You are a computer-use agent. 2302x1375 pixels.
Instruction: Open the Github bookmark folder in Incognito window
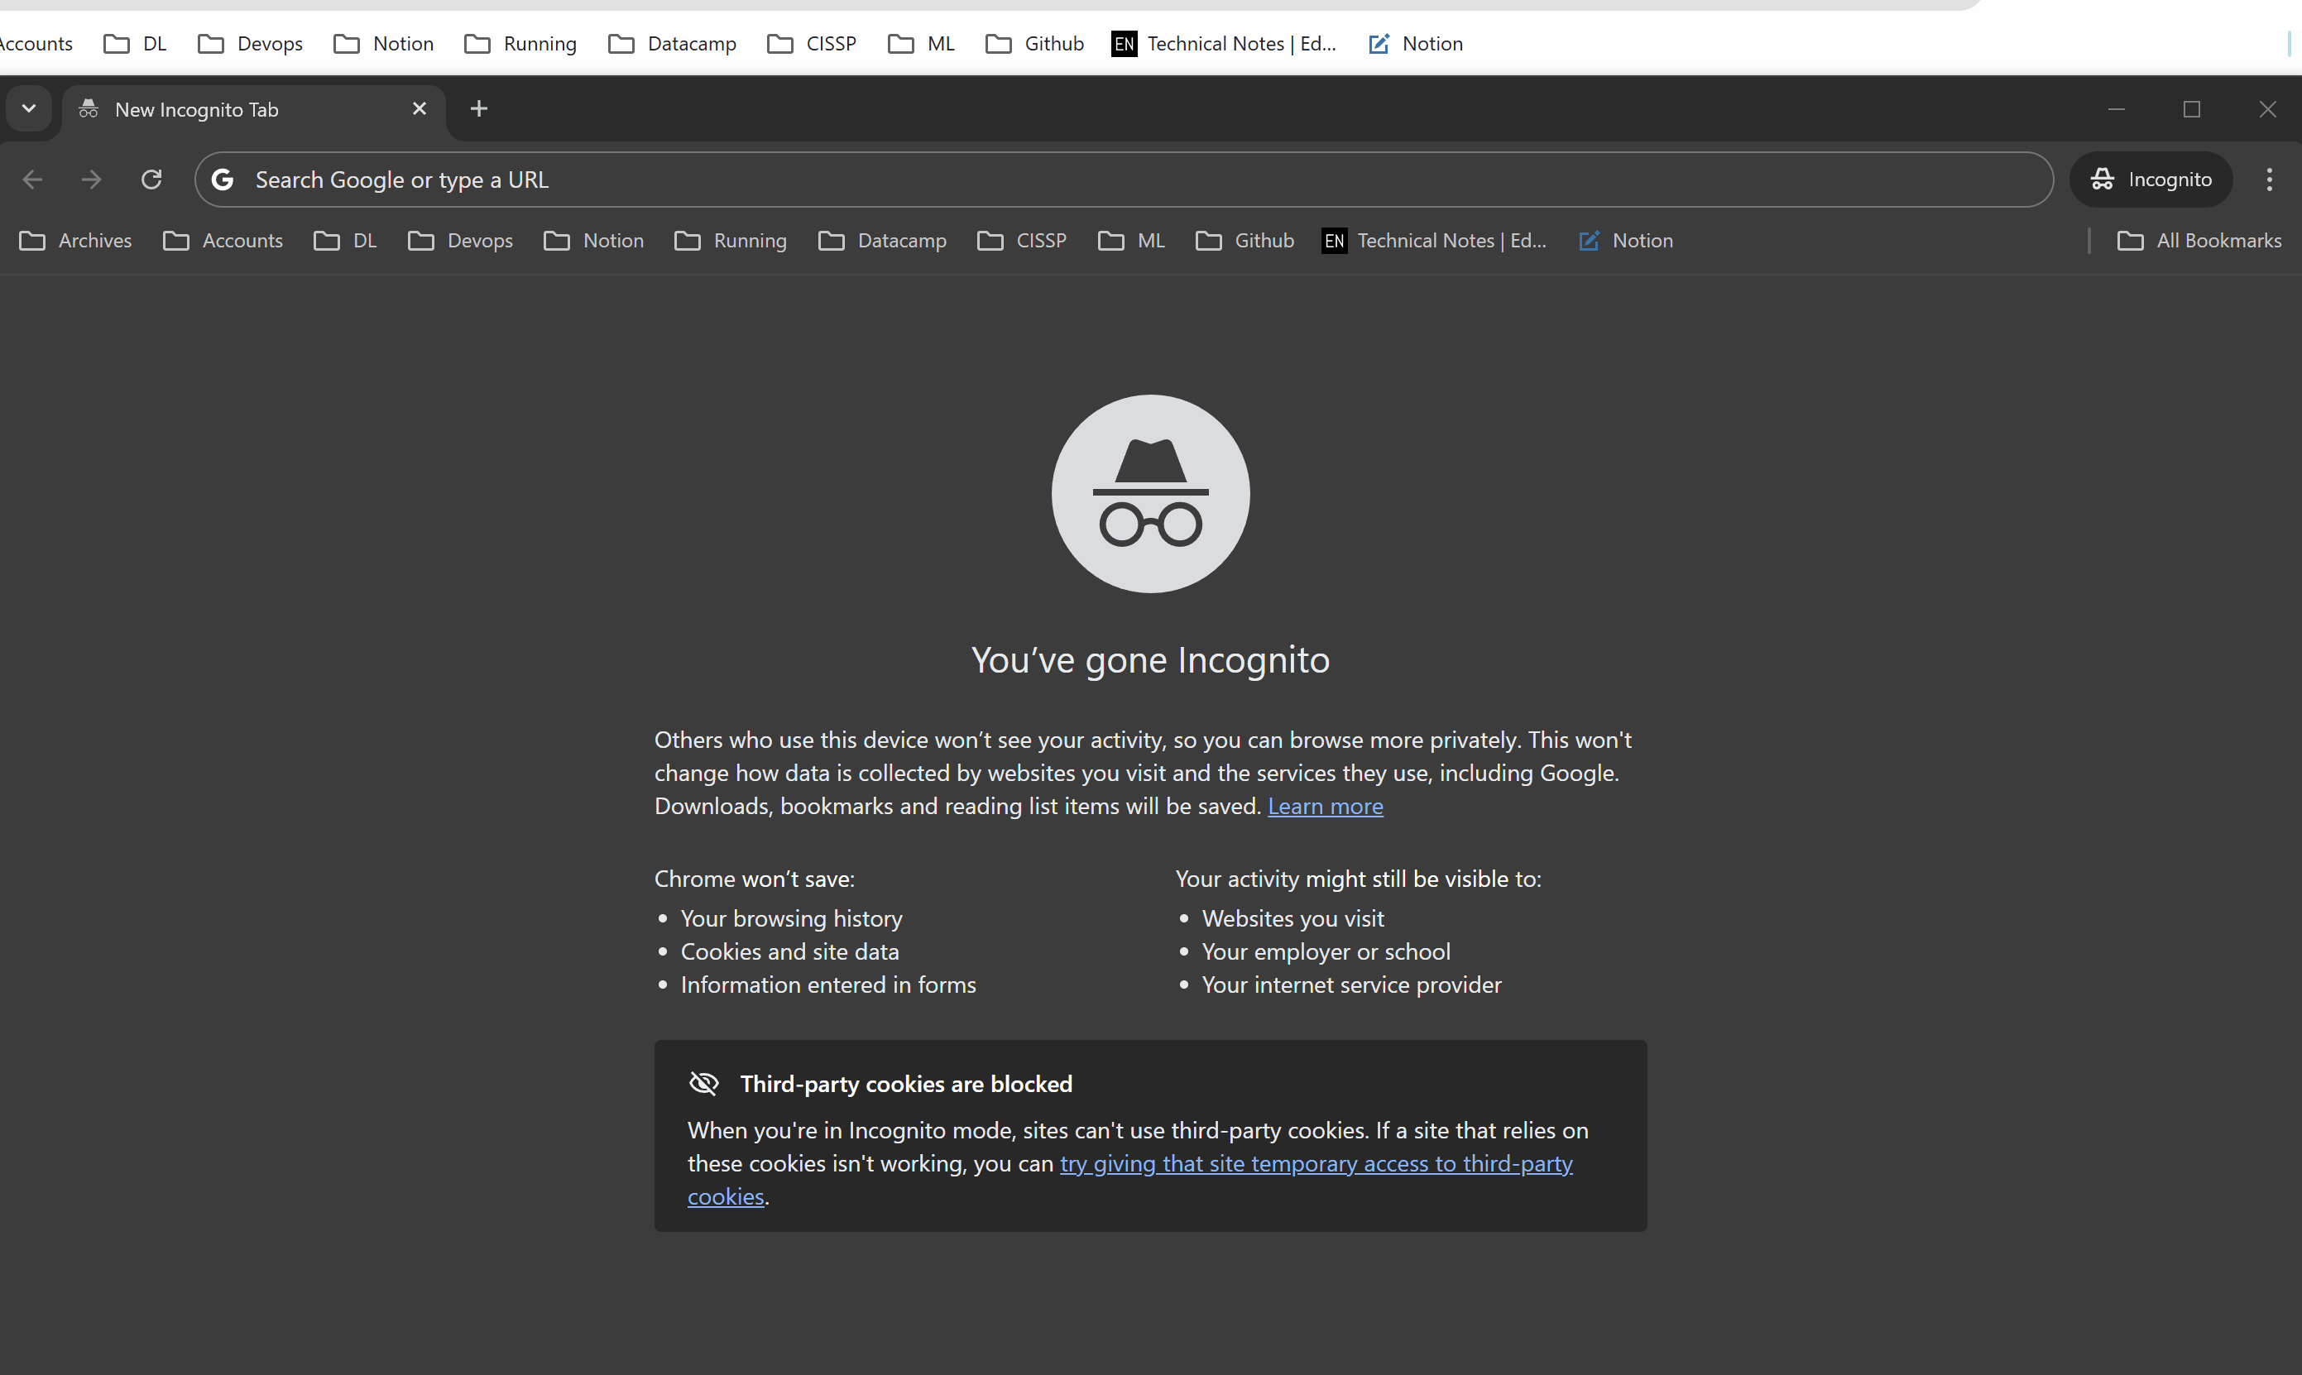pos(1245,241)
